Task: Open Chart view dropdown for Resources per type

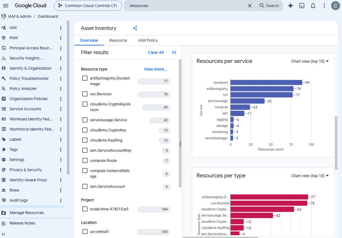Action: coord(310,176)
